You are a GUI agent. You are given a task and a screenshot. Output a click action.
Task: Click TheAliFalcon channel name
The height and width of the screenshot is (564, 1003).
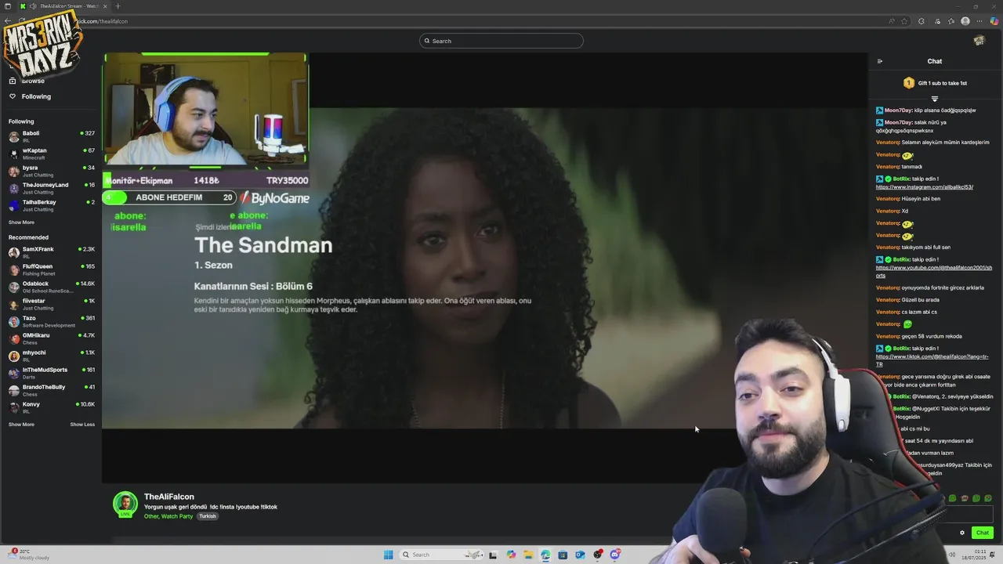[x=169, y=497]
